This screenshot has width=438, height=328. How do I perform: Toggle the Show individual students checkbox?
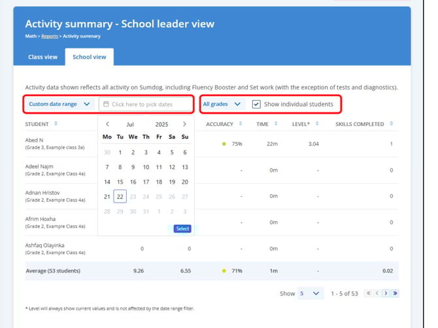256,104
